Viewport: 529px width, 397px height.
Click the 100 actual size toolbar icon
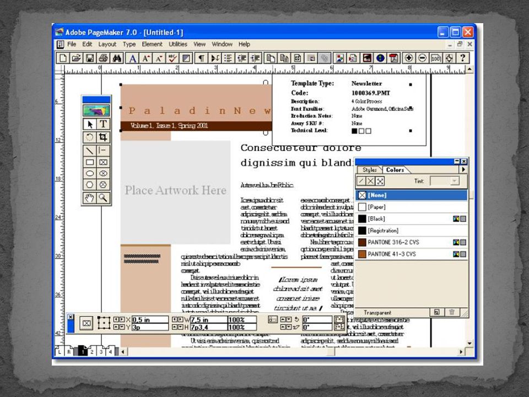coord(435,58)
